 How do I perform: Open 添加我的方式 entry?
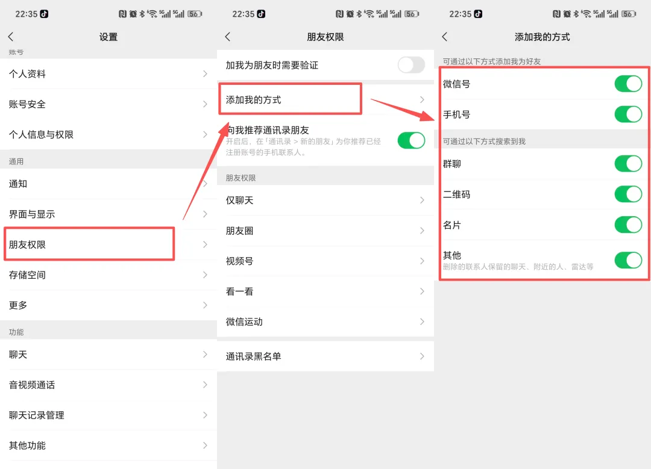[x=325, y=99]
